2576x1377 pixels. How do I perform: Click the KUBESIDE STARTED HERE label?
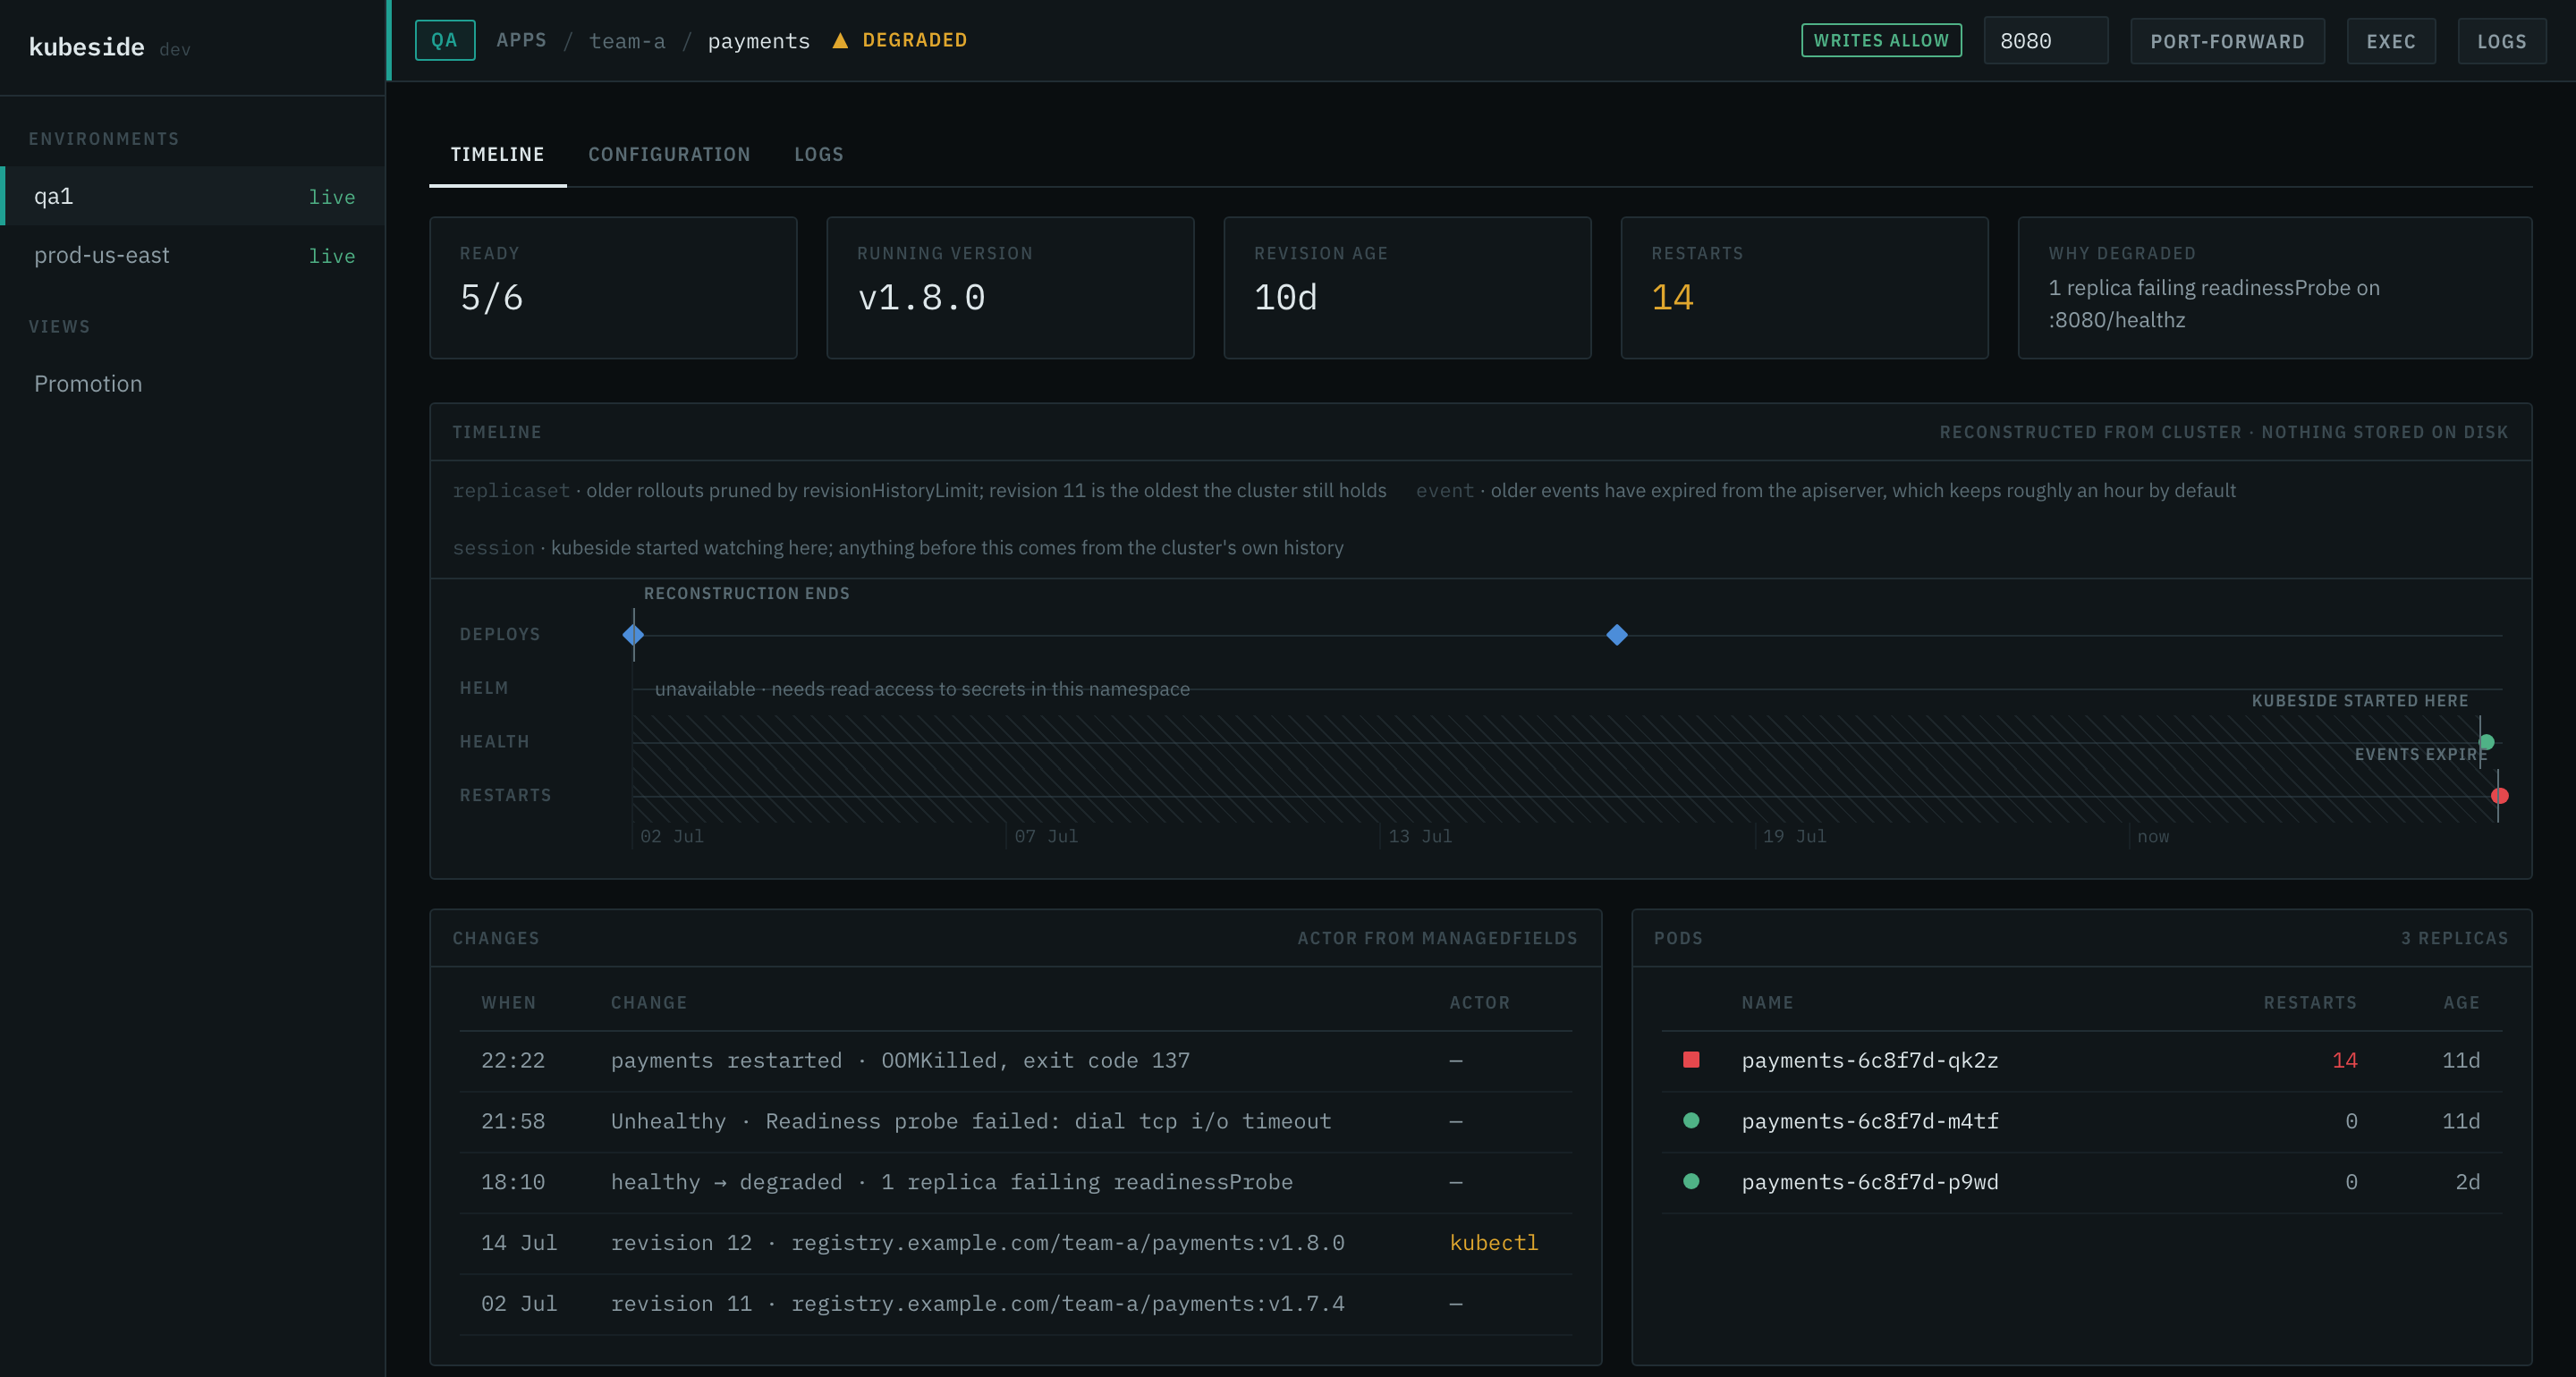(x=2359, y=701)
